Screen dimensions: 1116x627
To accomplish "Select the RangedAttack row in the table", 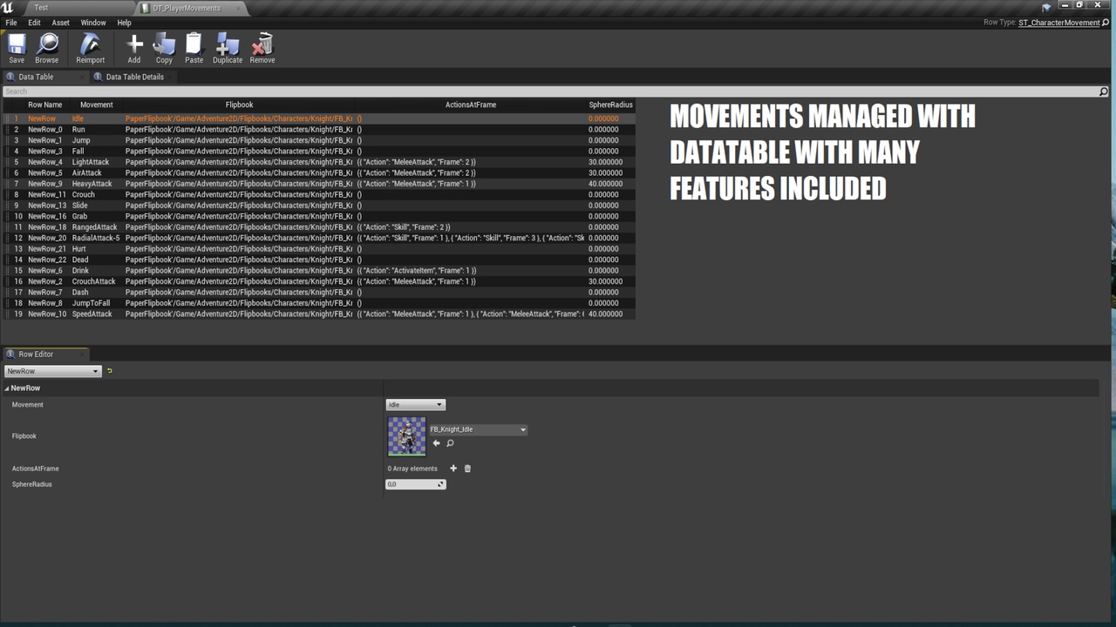I will (319, 227).
